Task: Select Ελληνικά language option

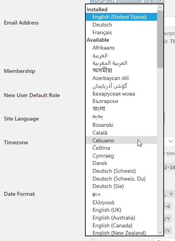Action: pos(121,202)
